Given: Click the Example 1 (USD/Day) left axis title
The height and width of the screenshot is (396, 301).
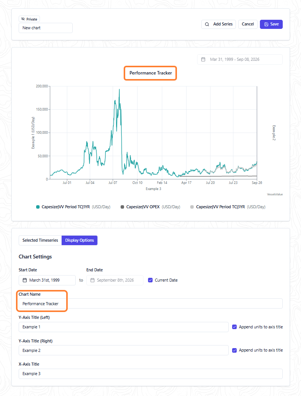Looking at the screenshot, I should (33, 133).
